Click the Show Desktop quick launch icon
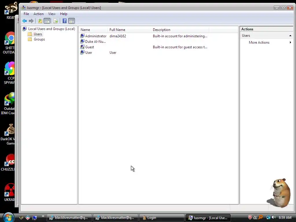 point(35,218)
